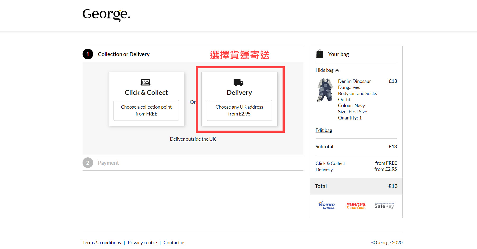Image resolution: width=477 pixels, height=249 pixels.
Task: Select Choose any UK address delivery option
Action: pyautogui.click(x=239, y=110)
